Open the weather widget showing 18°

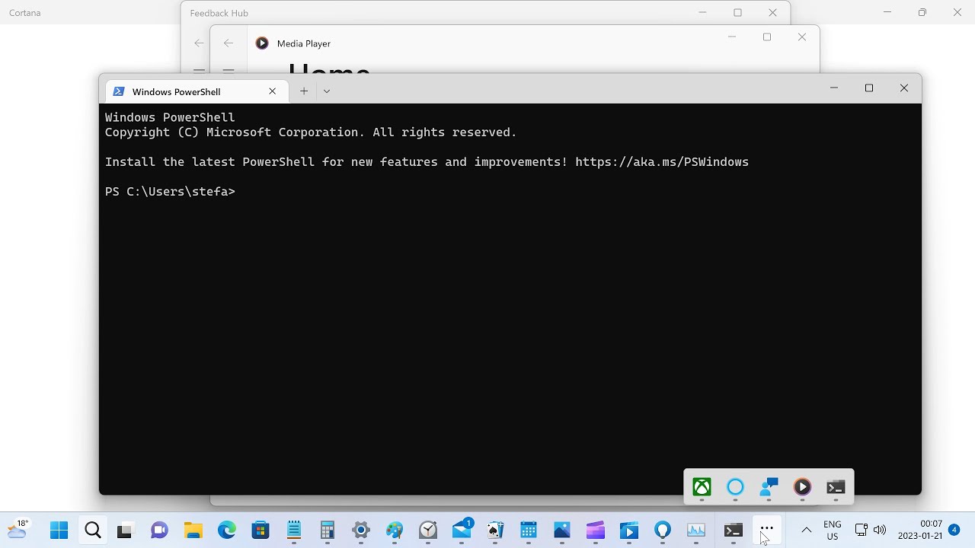tap(18, 529)
